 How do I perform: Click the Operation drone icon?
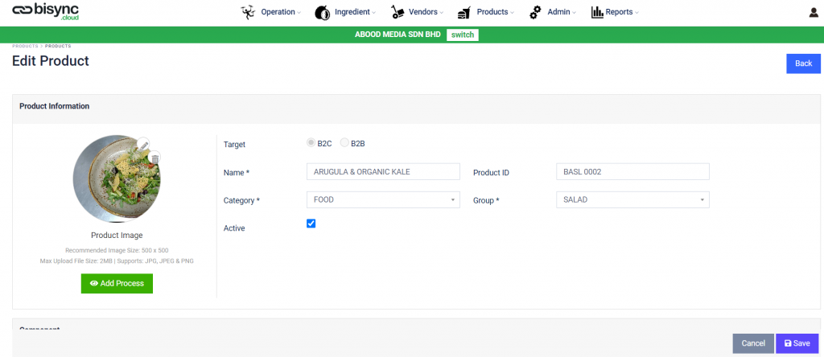click(x=248, y=12)
